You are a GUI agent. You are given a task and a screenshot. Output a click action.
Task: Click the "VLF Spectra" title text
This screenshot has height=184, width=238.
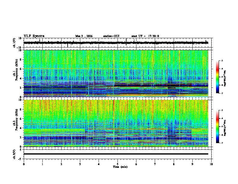(34, 36)
